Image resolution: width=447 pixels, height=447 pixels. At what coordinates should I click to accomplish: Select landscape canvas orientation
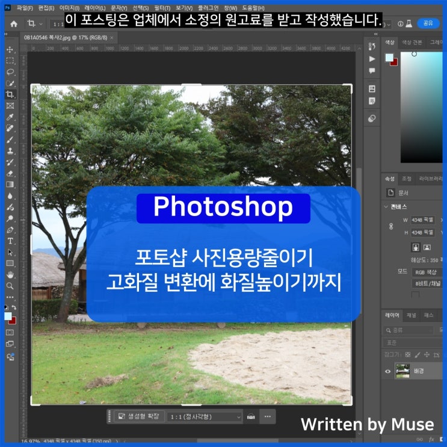[x=427, y=247]
